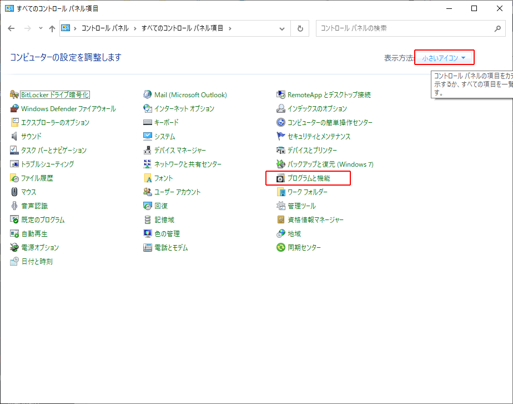Image resolution: width=513 pixels, height=404 pixels.
Task: Open the BitLocker ドライブ暗号化 icon
Action: (x=14, y=95)
